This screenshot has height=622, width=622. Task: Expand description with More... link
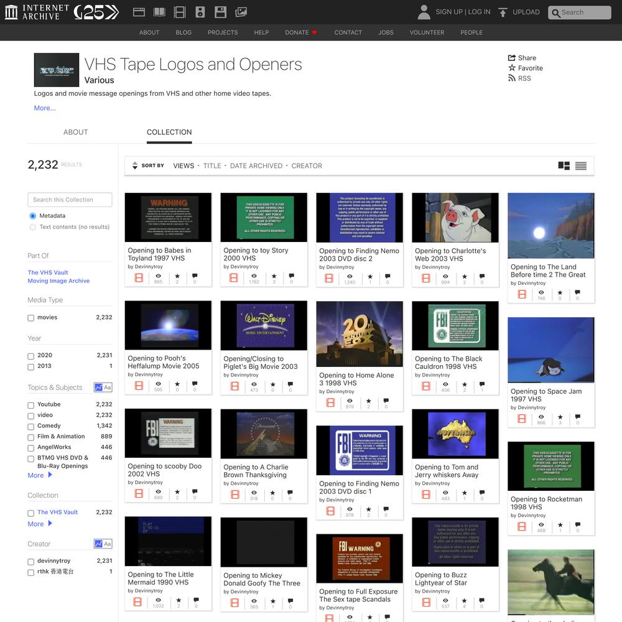coord(45,108)
